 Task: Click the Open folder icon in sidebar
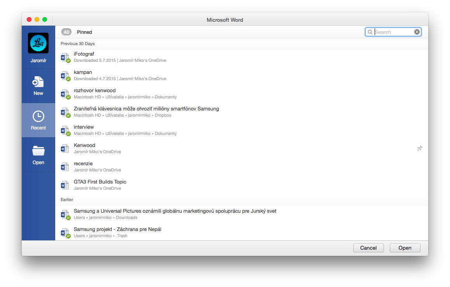point(38,151)
